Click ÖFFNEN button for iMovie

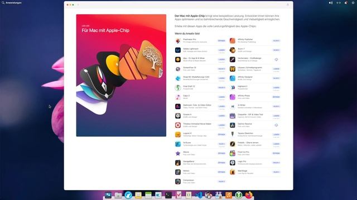coord(221,153)
